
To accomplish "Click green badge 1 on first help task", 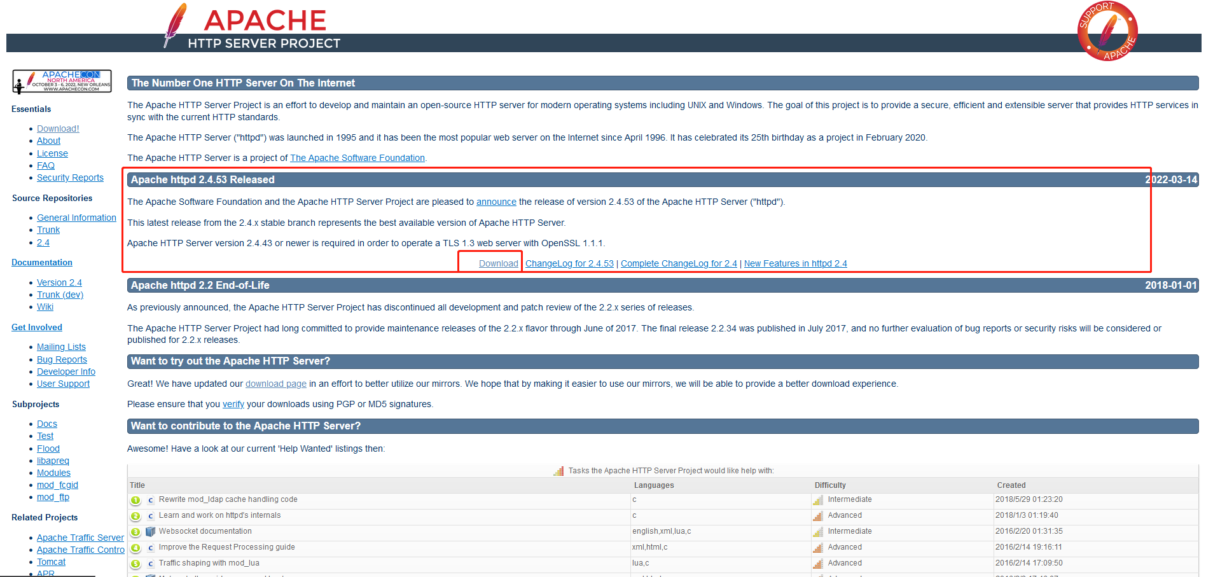I will tap(135, 500).
